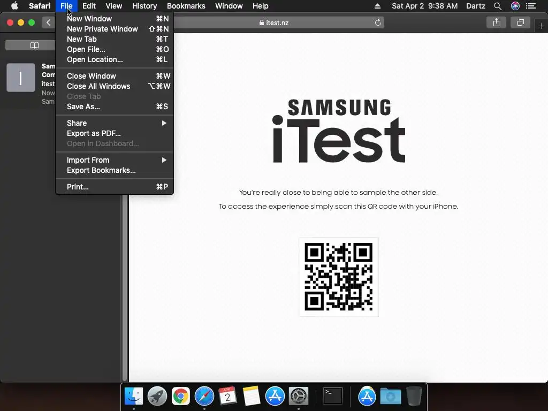Open Downloads folder in Dock
Screen dimensions: 548x411
390,397
